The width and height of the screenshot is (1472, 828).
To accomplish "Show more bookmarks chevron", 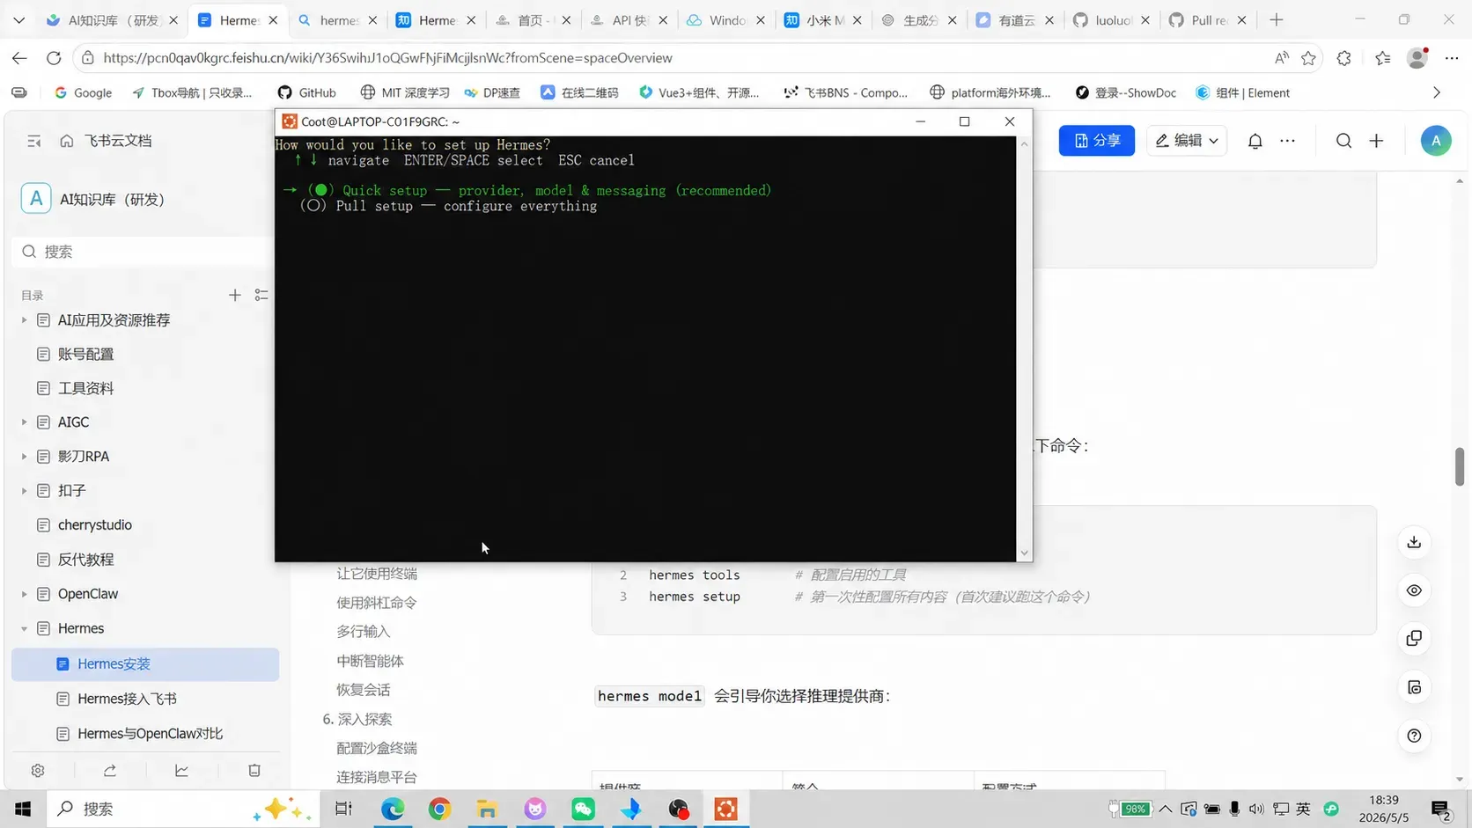I will point(1437,92).
